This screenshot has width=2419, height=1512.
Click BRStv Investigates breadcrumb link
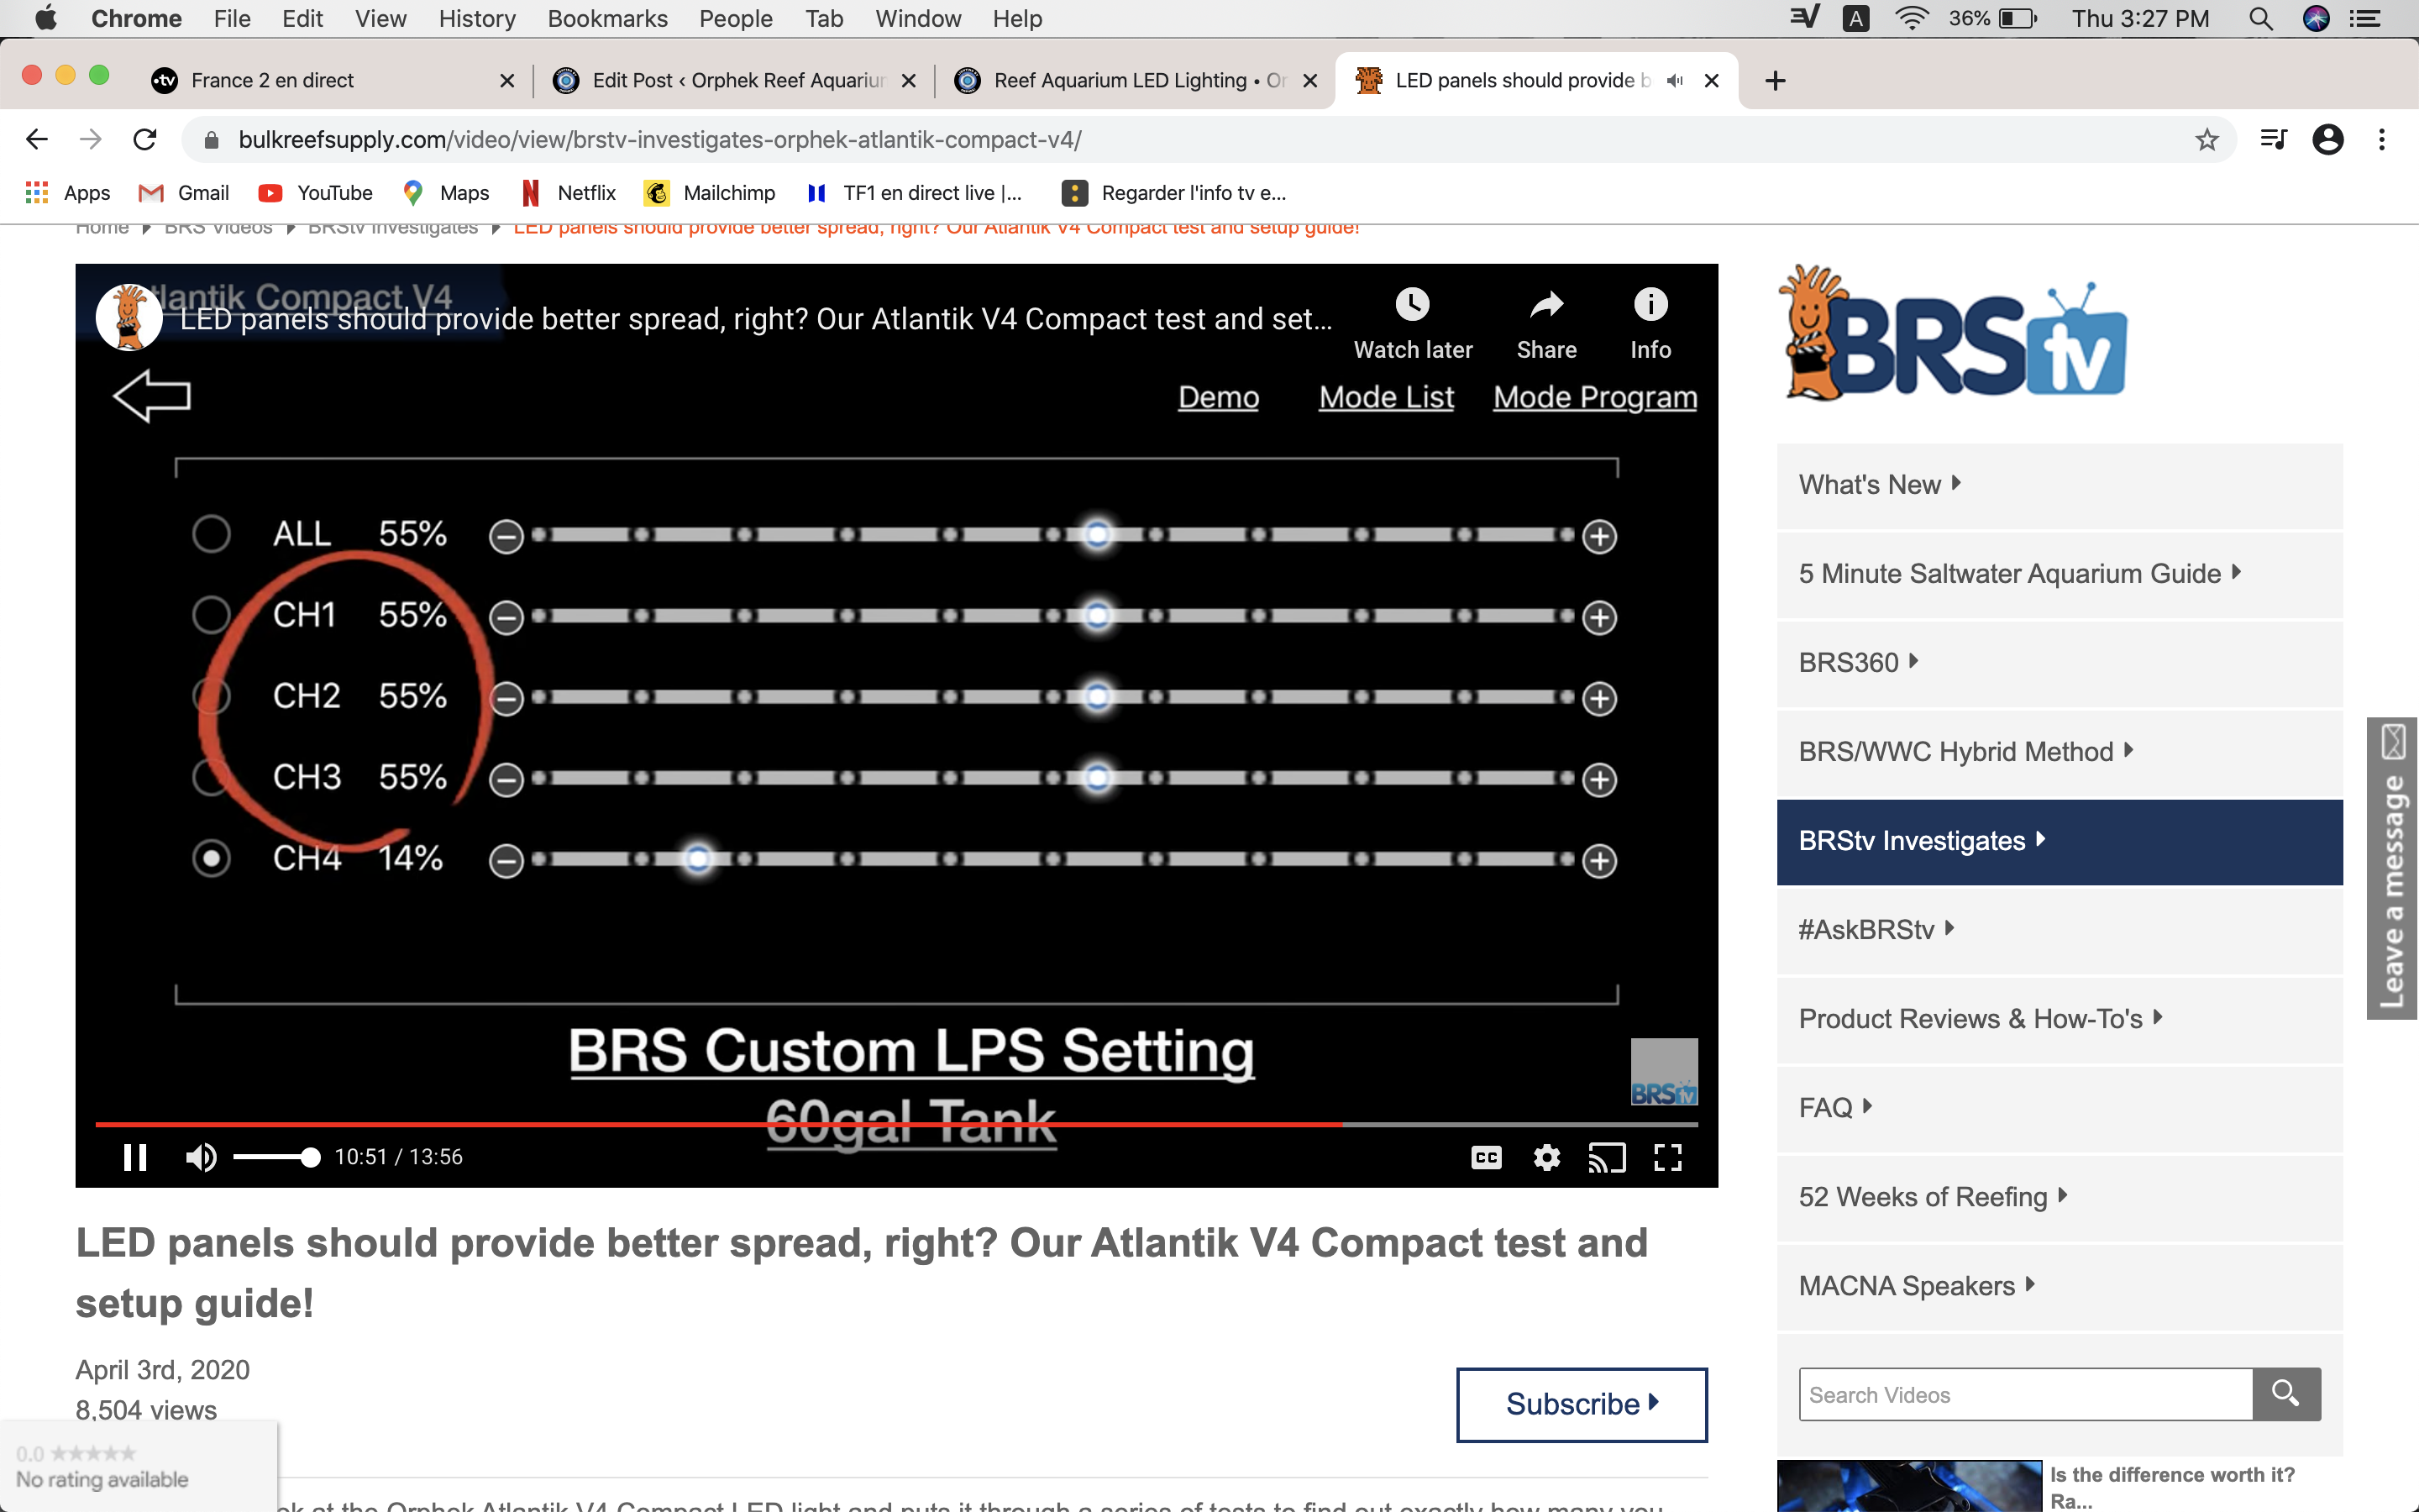pyautogui.click(x=393, y=229)
